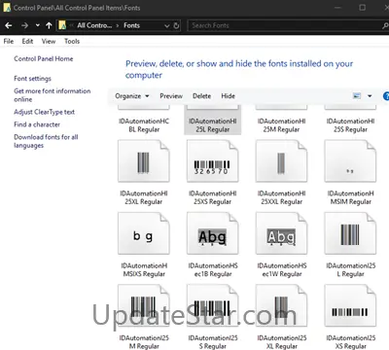Select IDAutomationI25 XS Regular font thumbnail
Screen dimensions: 389x350
click(350, 305)
